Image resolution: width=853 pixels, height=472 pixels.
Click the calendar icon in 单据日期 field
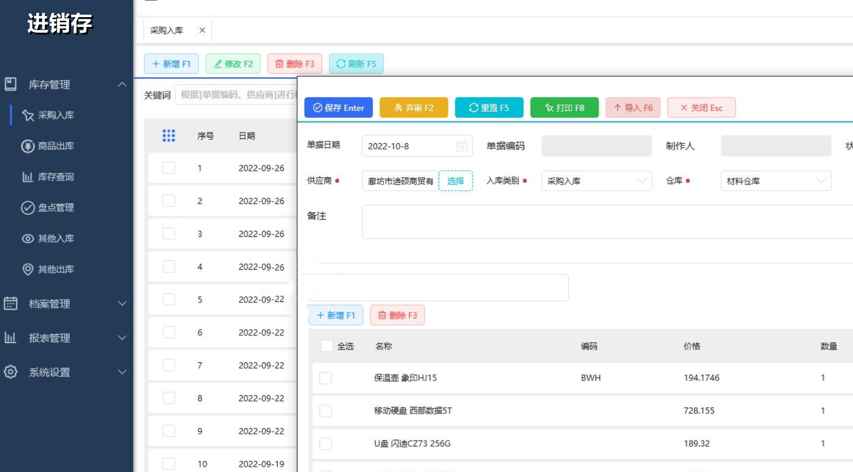pos(461,147)
